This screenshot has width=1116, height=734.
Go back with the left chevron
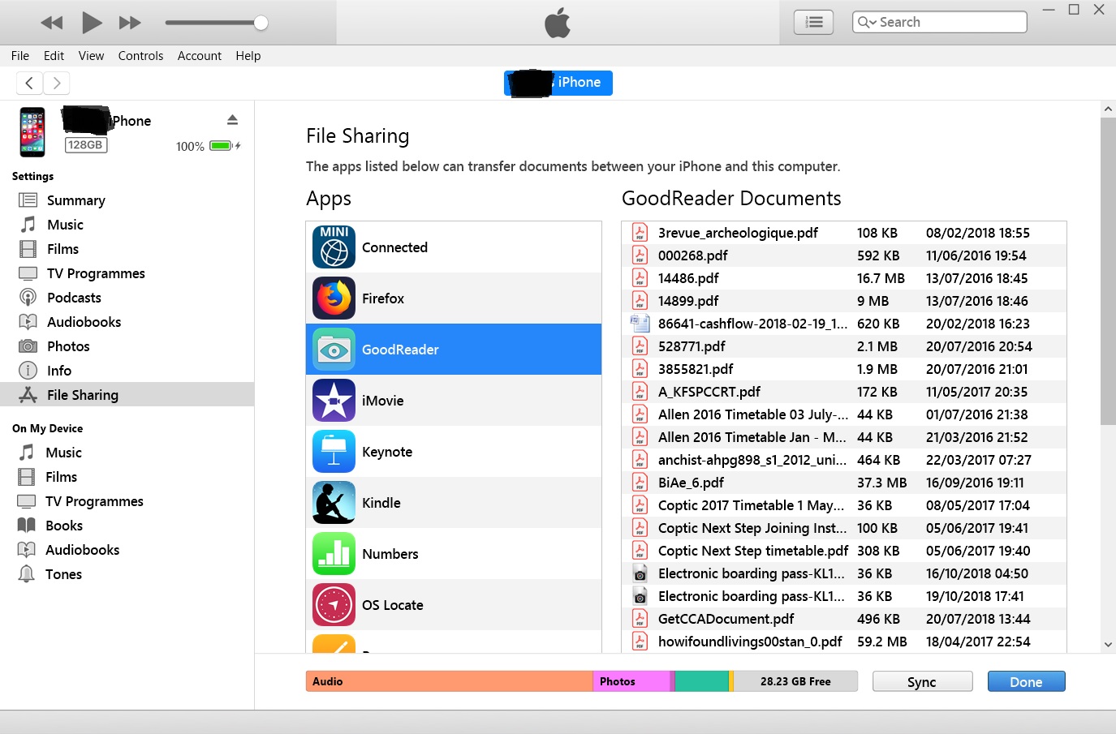click(29, 83)
